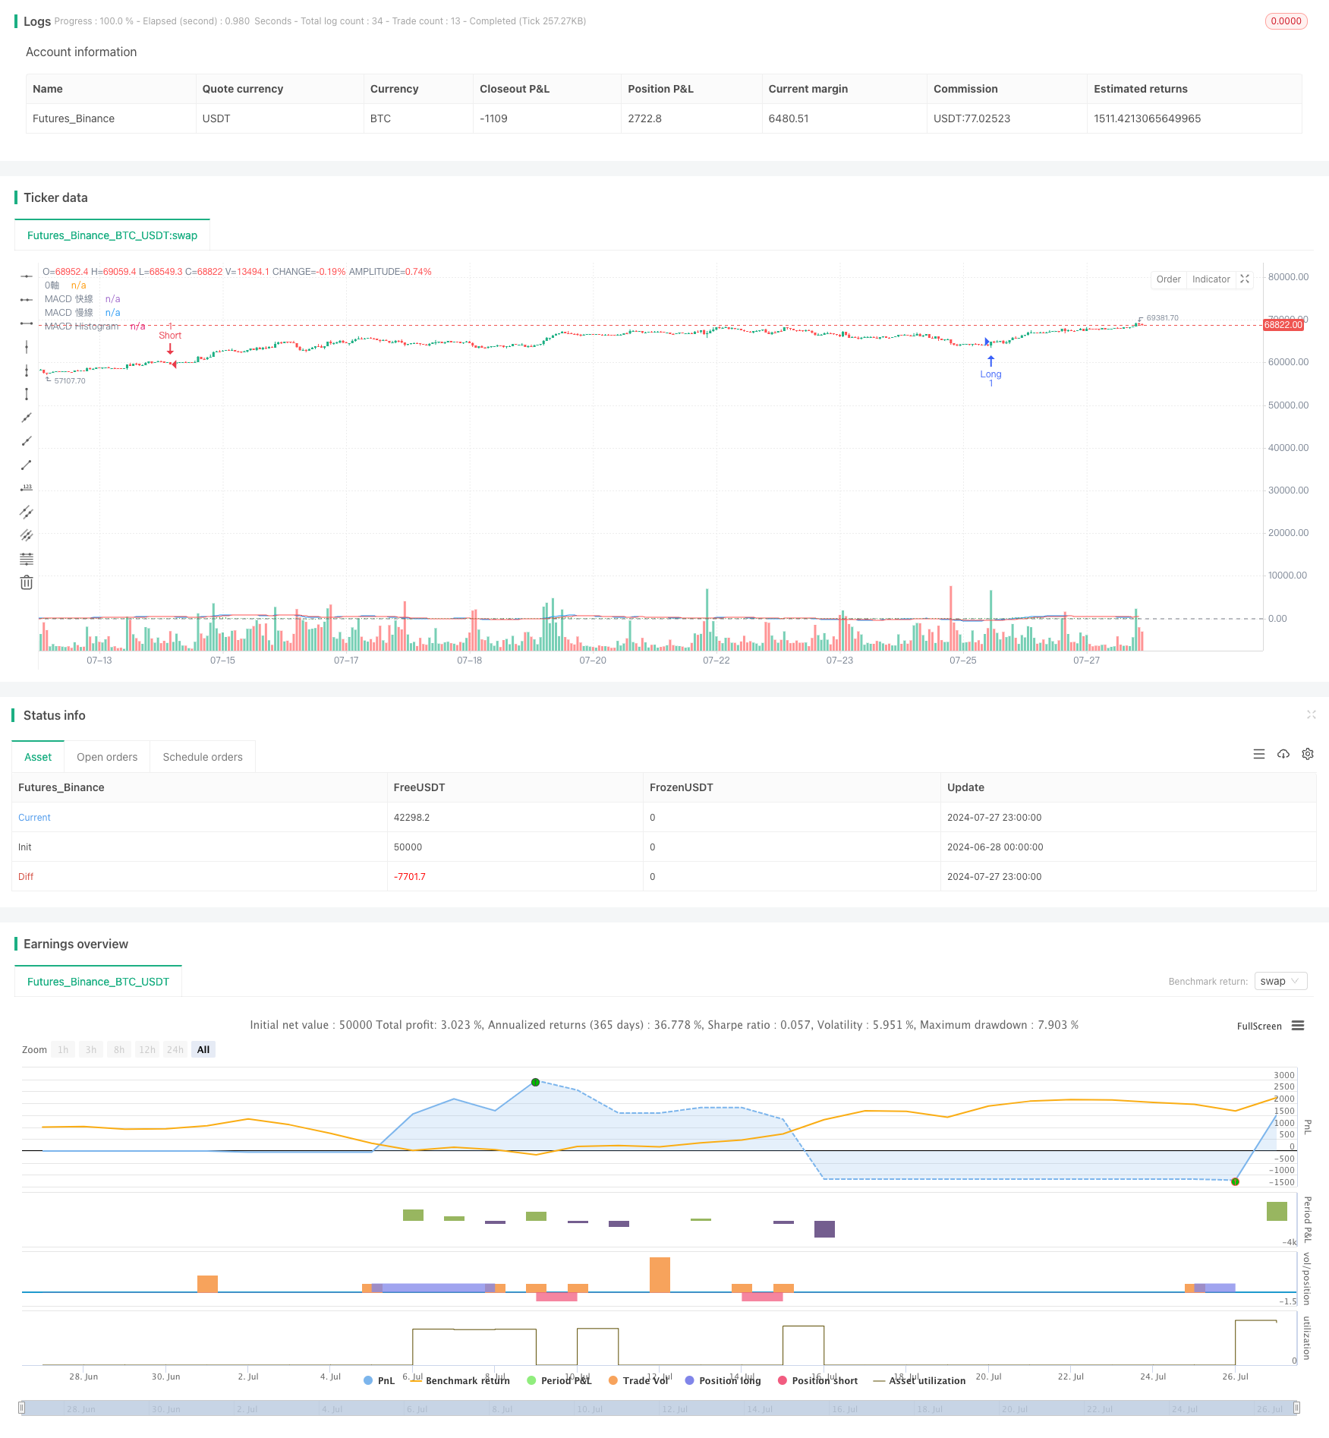Select the horizontal straight line drawing tool

(x=27, y=276)
